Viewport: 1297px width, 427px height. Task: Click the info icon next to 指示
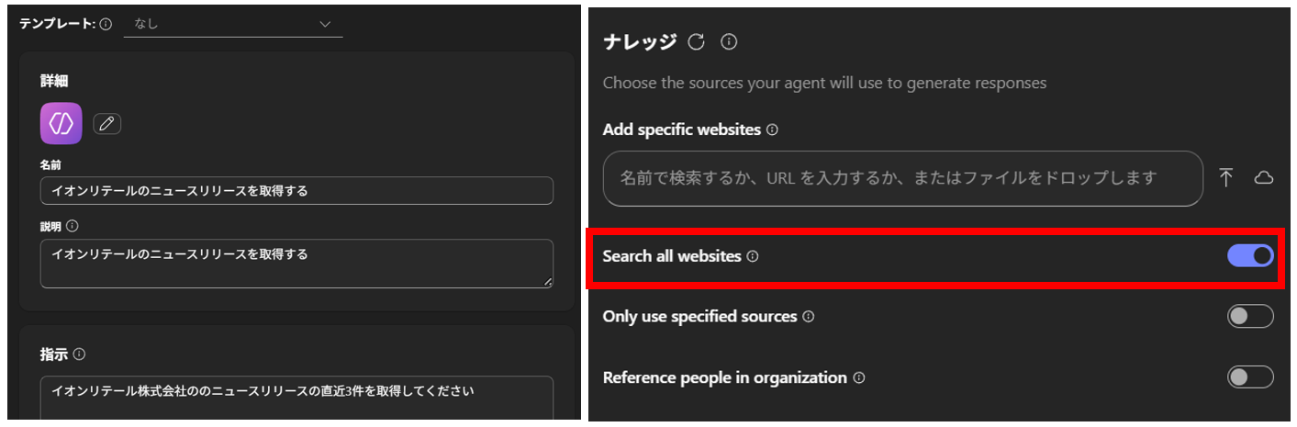[80, 354]
